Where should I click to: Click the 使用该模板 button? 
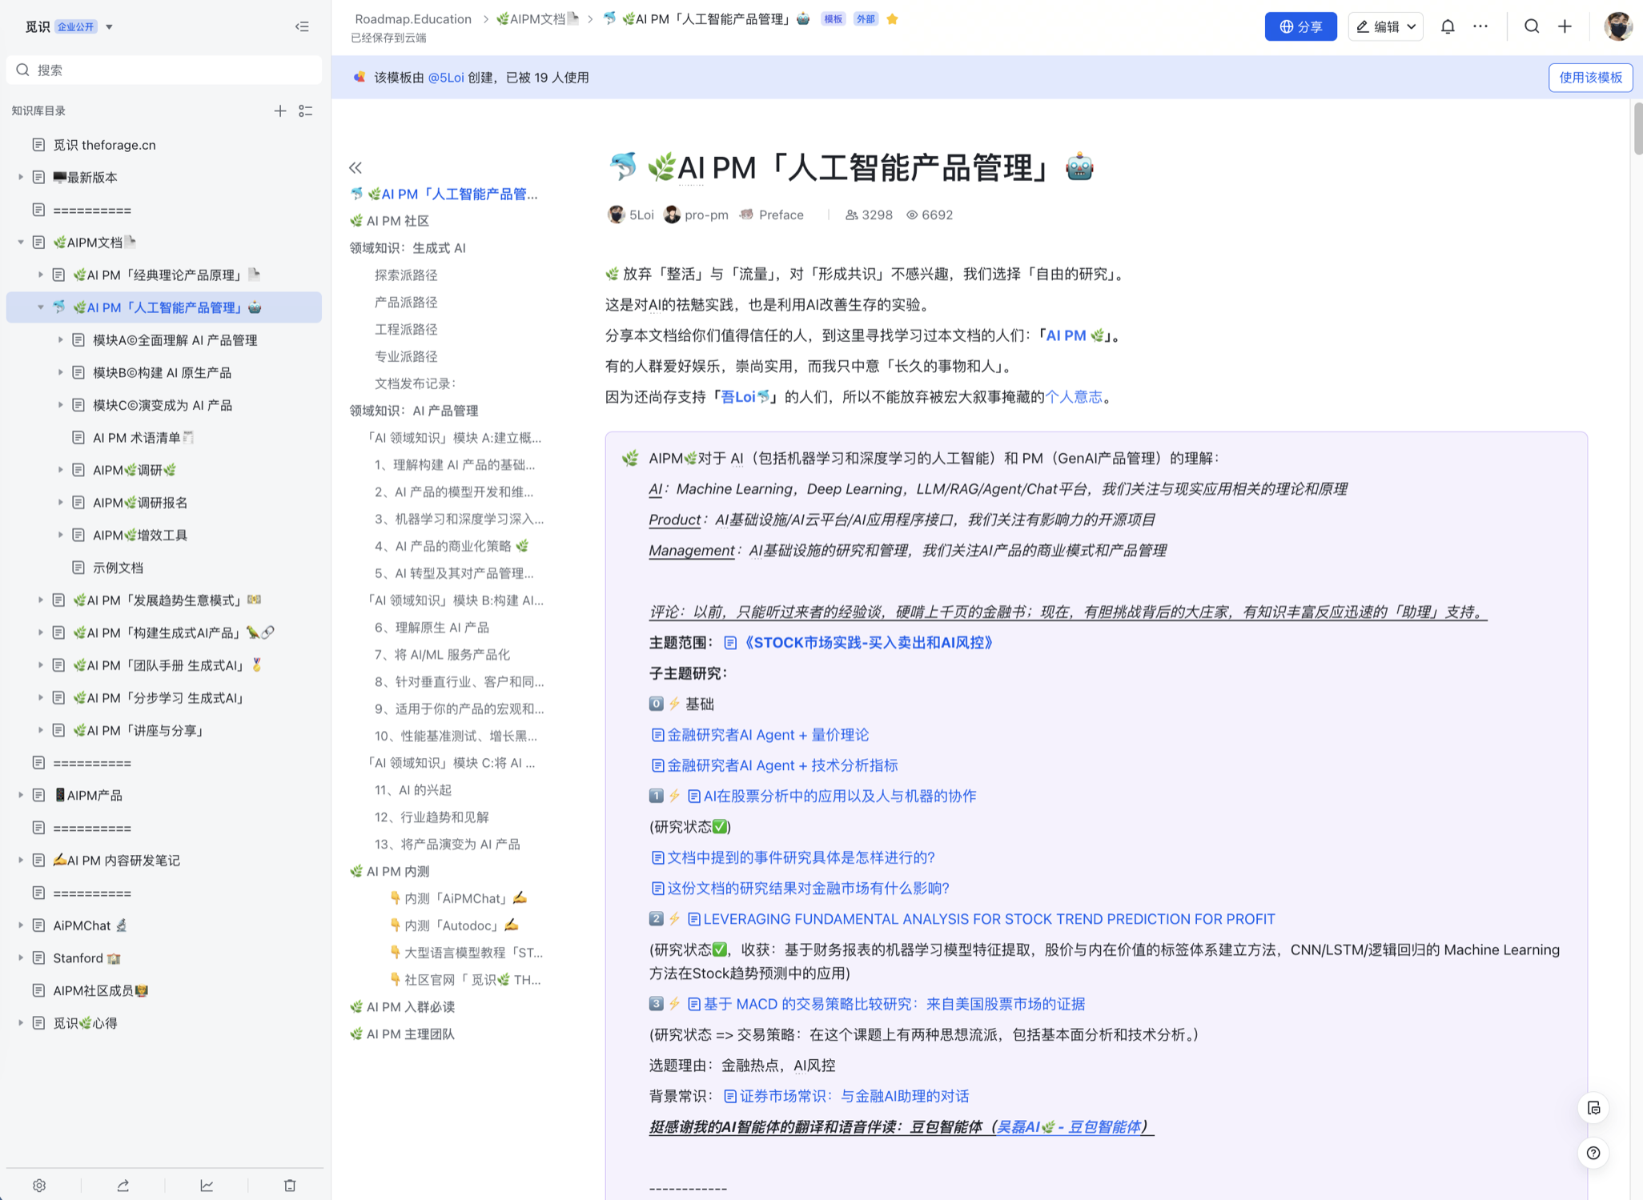point(1589,78)
